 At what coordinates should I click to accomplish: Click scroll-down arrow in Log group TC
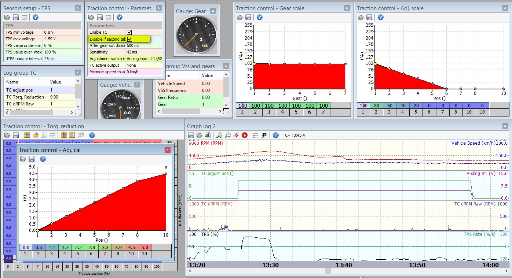[78, 106]
